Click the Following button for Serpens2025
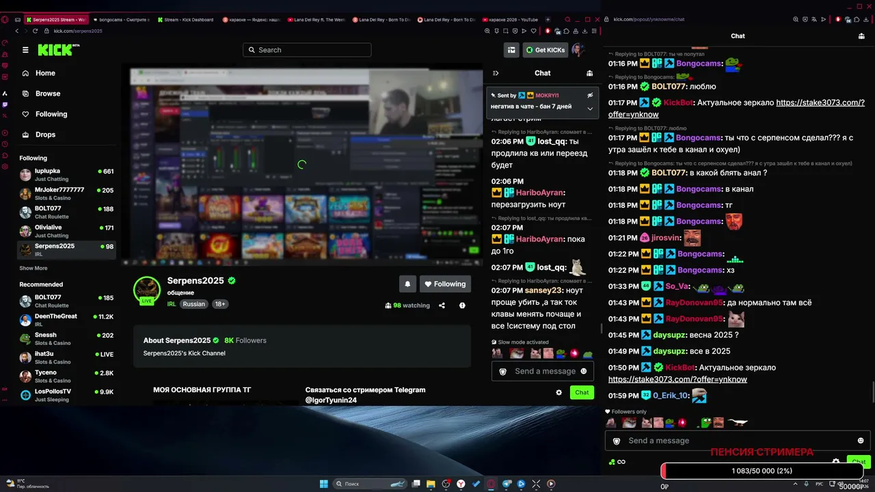Screen dimensions: 875x492 tap(445, 284)
